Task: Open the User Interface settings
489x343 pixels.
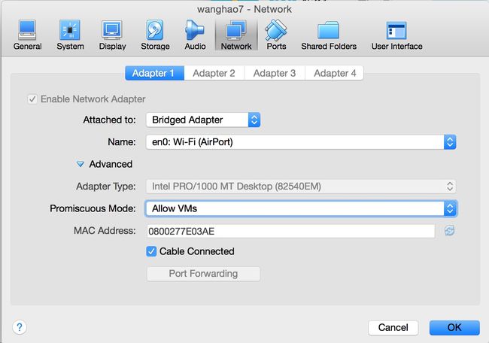Action: [x=396, y=35]
